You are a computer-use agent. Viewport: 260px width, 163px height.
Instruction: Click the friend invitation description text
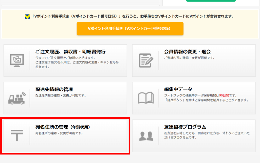click(x=207, y=135)
